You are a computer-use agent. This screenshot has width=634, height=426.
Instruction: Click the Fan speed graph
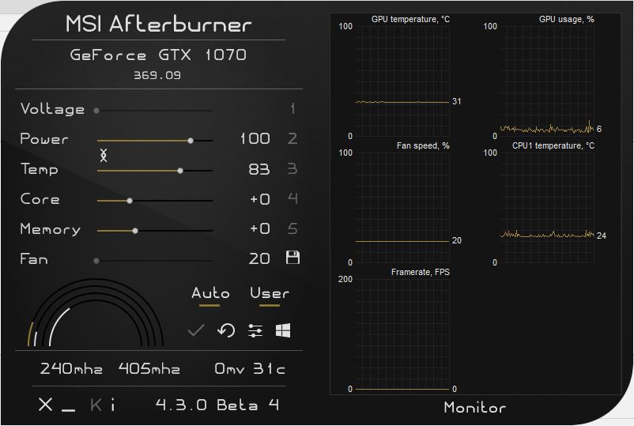[x=402, y=208]
